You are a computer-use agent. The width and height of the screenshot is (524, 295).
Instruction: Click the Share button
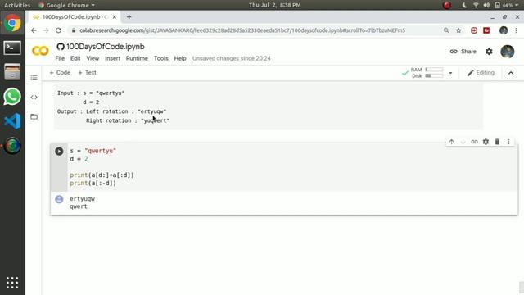463,52
